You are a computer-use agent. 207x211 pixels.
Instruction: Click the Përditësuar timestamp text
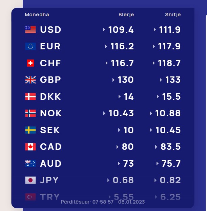point(103,202)
